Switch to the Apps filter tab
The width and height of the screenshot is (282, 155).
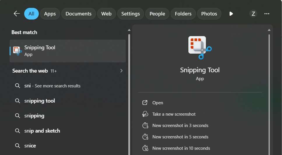pos(50,14)
